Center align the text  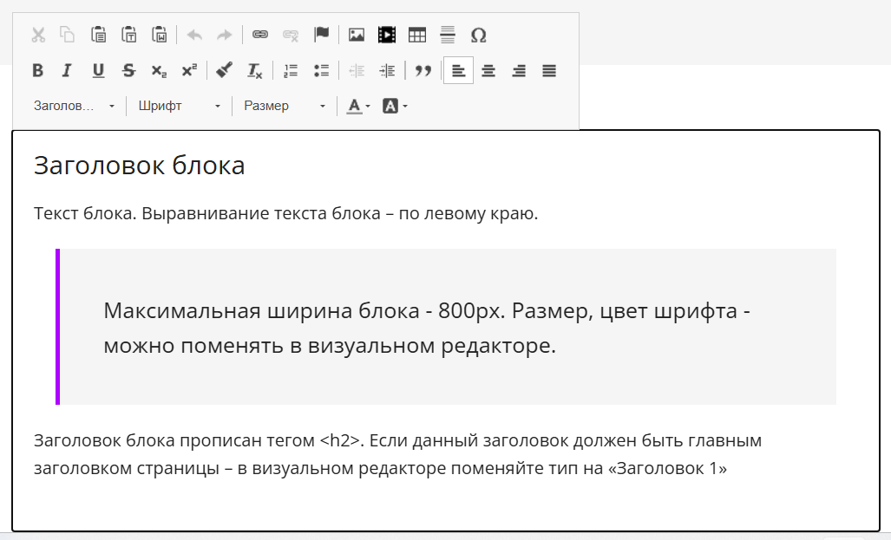tap(488, 70)
